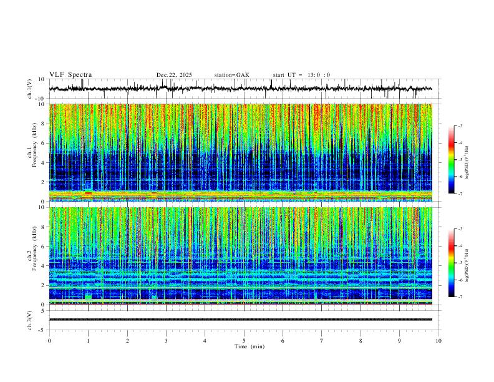494x382 pixels.
Task: Click the ch.2 color scale bar
Action: (452, 263)
